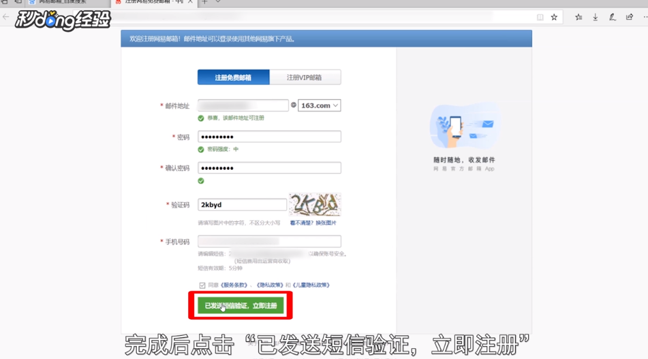Focus the 手机号码 input field
The height and width of the screenshot is (359, 648).
(269, 241)
